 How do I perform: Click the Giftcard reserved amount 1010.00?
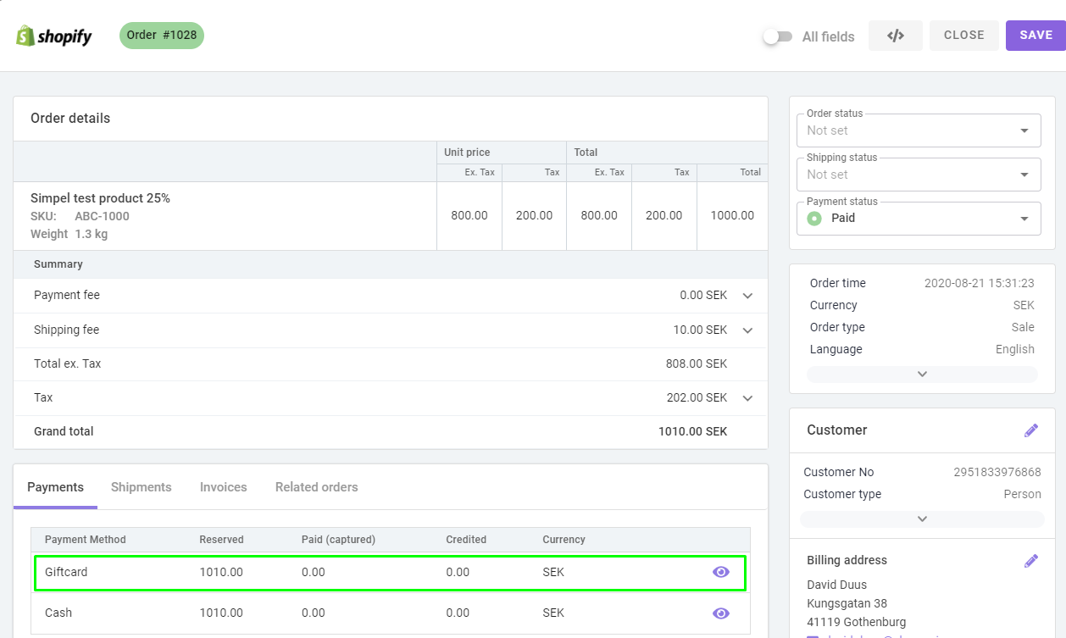tap(221, 572)
